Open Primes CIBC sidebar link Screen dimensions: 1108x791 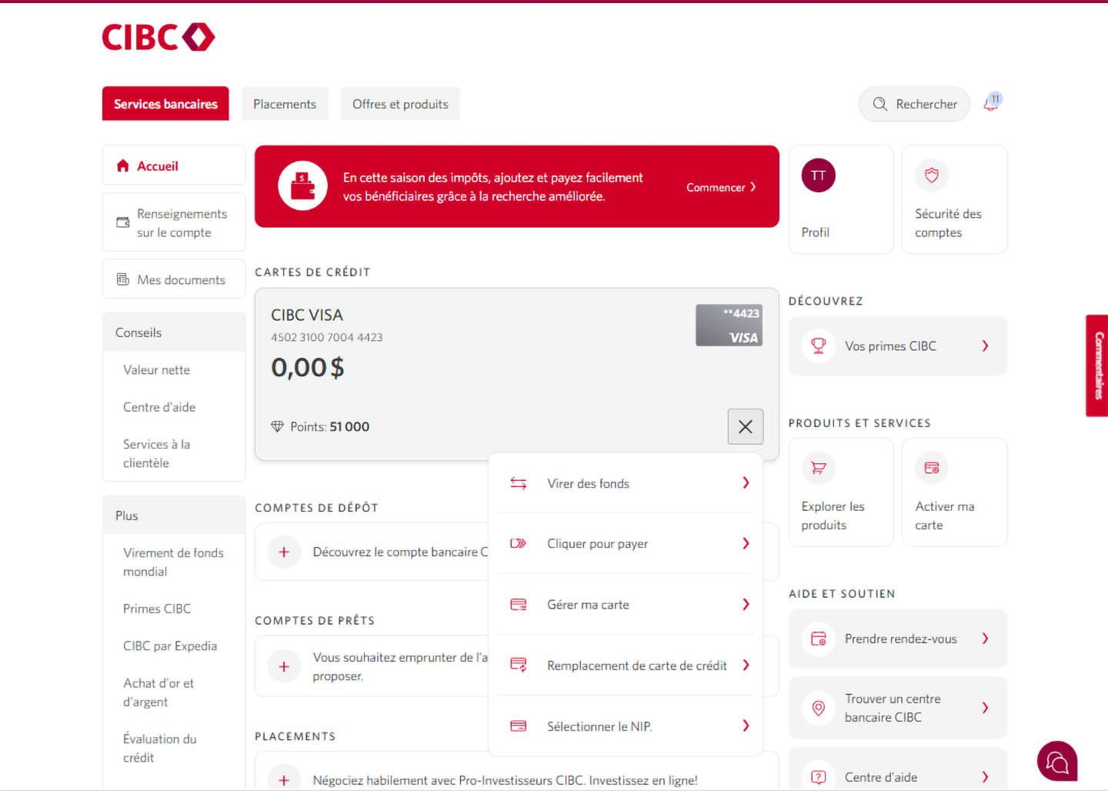[x=157, y=609]
